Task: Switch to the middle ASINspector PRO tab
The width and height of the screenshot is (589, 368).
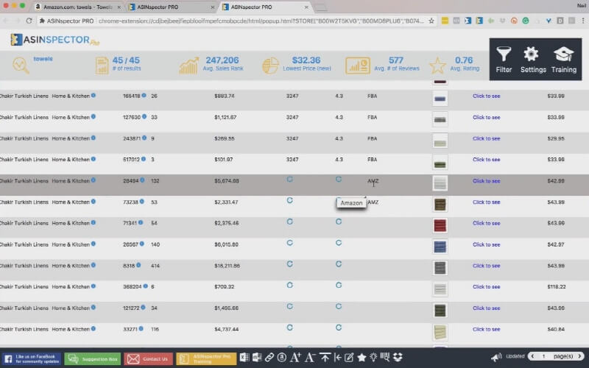Action: click(172, 7)
